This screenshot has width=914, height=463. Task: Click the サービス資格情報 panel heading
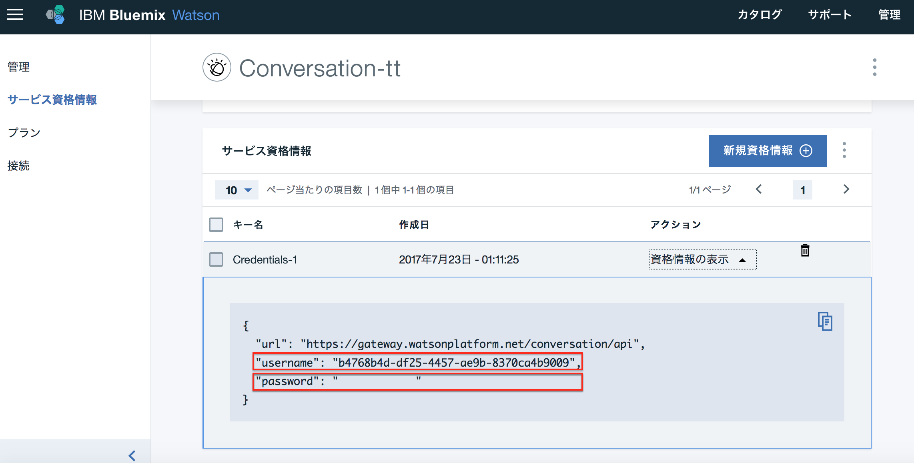(267, 151)
